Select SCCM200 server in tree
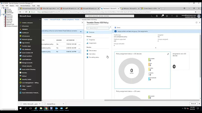 click(x=9, y=11)
